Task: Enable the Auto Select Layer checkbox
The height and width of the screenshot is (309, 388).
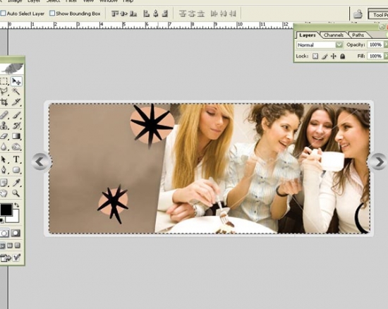Action: tap(3, 13)
